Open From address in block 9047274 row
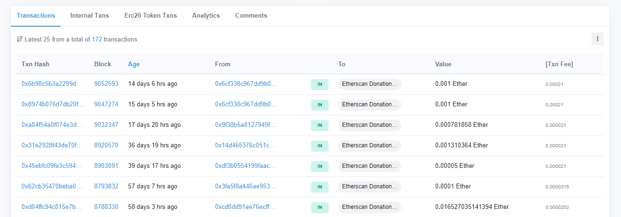The image size is (621, 217). [x=246, y=104]
